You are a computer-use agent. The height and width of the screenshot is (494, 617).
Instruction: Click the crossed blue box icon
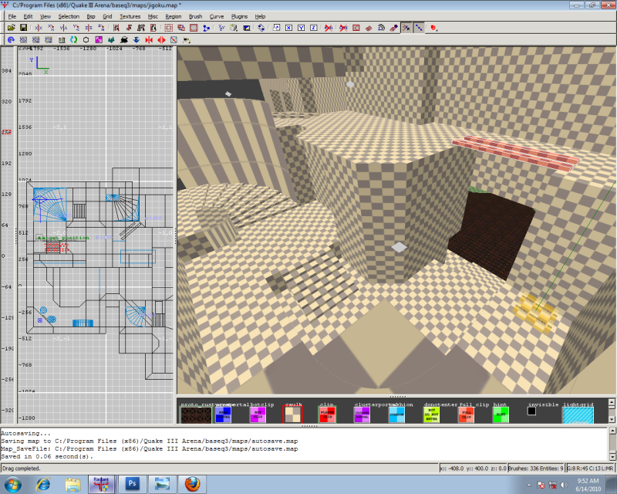[174, 40]
